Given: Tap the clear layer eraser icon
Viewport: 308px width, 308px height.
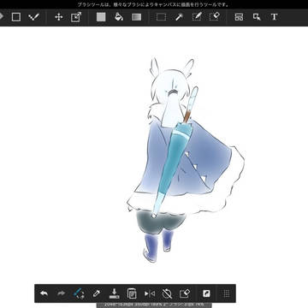Looking at the screenshot, I should tap(185, 293).
